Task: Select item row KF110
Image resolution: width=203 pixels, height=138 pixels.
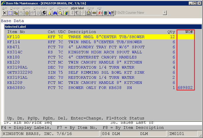Action: [x=101, y=37]
